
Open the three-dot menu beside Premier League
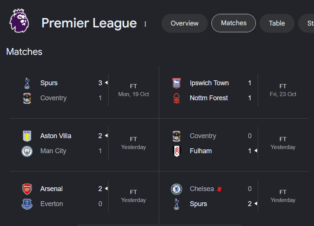pyautogui.click(x=145, y=24)
